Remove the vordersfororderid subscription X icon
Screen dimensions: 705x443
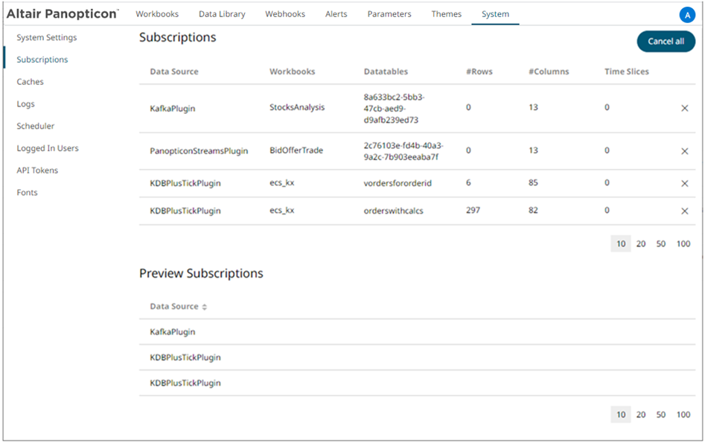[x=684, y=183]
